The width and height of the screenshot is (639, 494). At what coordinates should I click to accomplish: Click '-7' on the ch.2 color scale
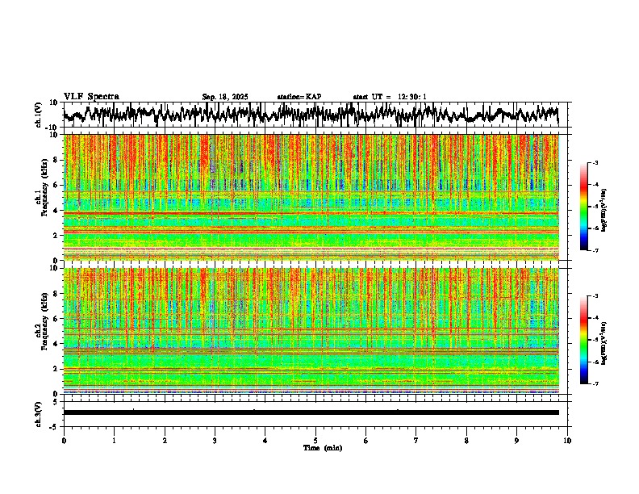(x=595, y=383)
